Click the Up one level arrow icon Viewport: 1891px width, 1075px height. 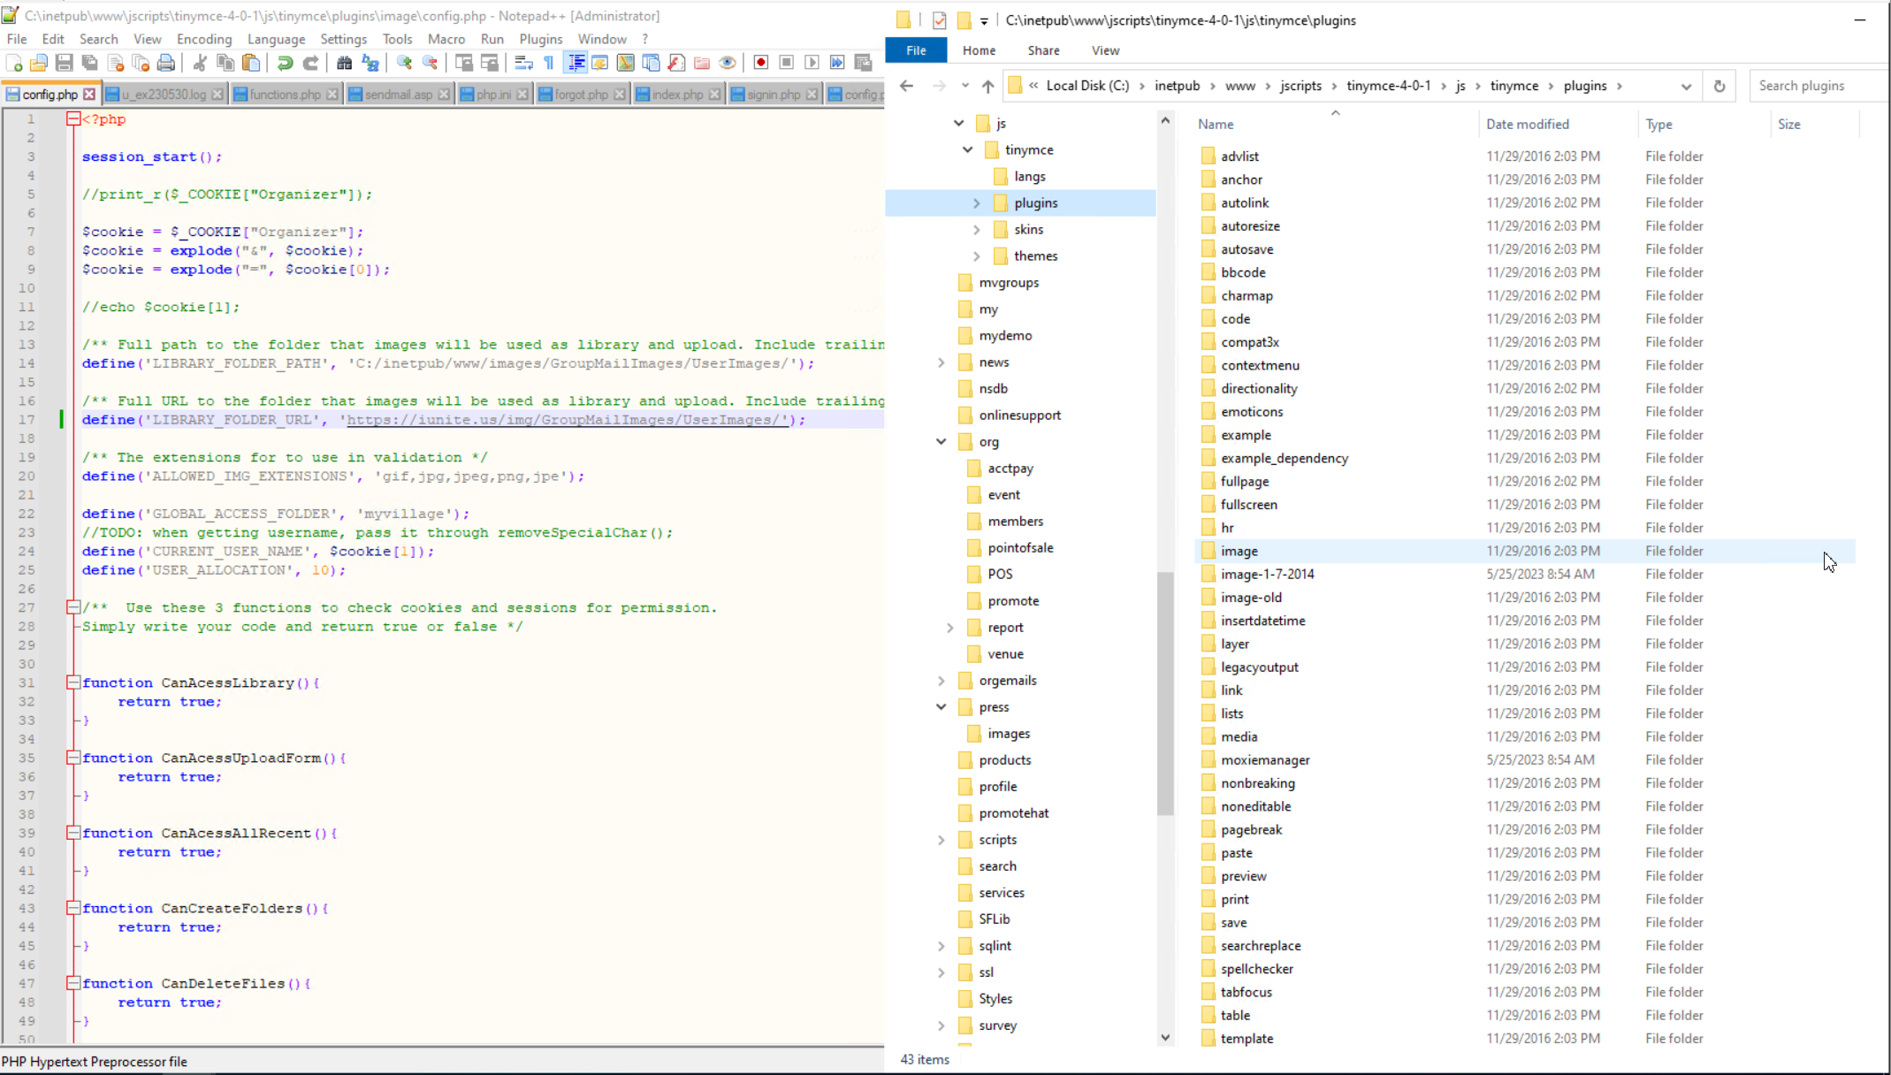tap(987, 86)
